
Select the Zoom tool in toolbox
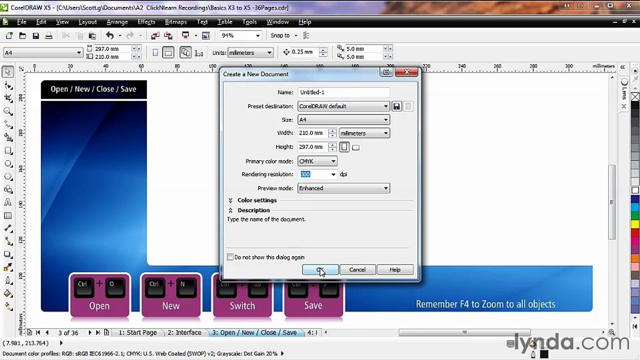click(x=7, y=111)
